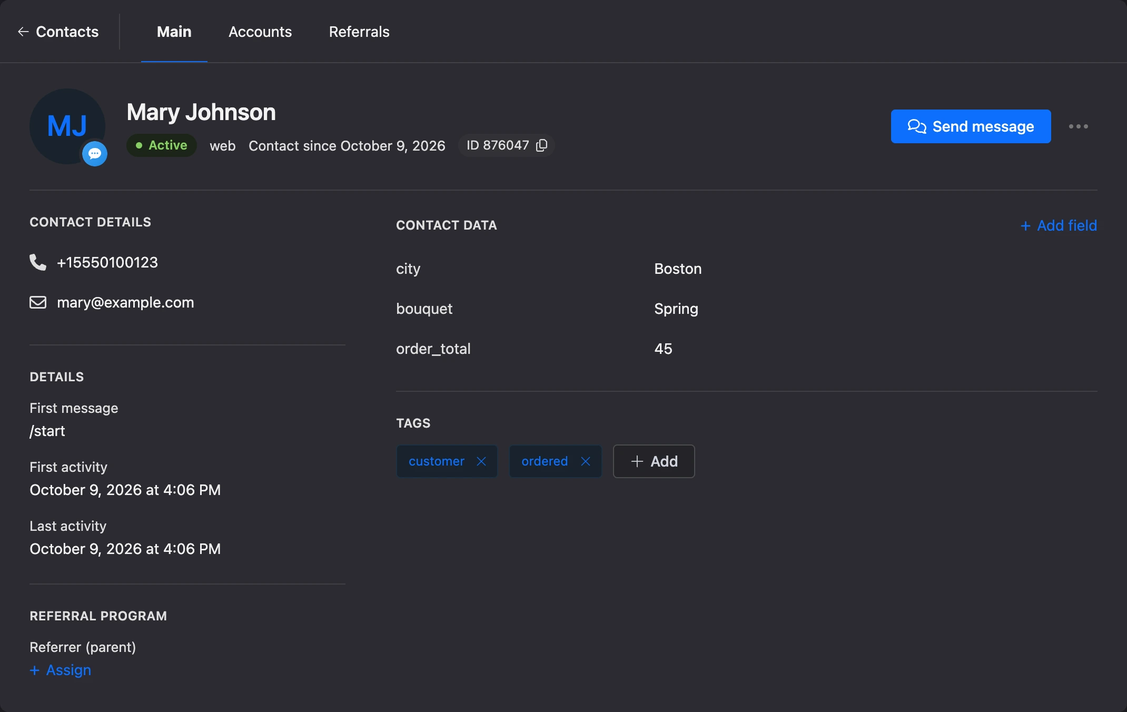Click the First activity date value
1127x712 pixels.
(125, 490)
